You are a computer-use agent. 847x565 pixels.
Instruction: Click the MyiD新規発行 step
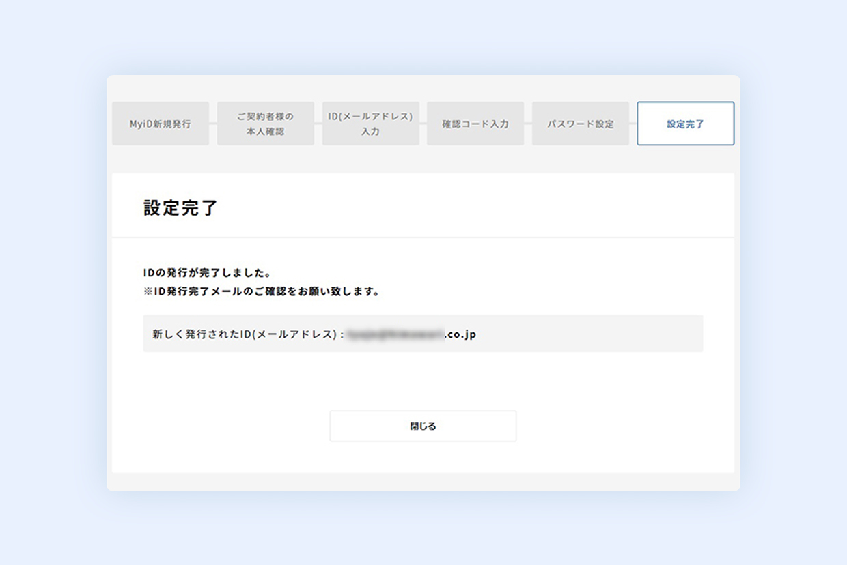pos(161,124)
